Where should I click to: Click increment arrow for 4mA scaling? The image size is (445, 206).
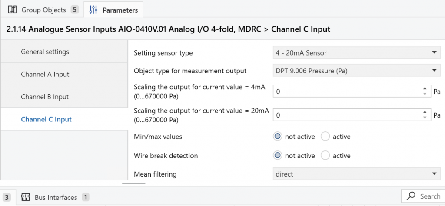pyautogui.click(x=425, y=89)
